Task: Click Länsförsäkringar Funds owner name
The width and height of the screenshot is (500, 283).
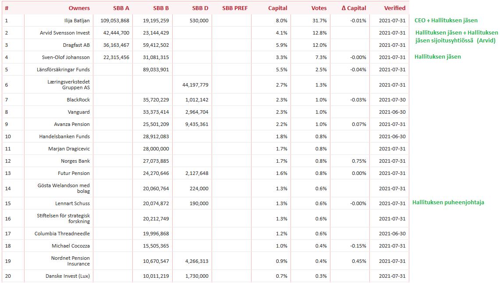Action: tap(63, 70)
